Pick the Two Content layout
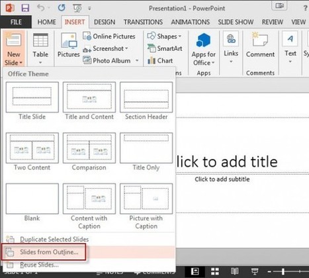The height and width of the screenshot is (278, 309). [32, 148]
